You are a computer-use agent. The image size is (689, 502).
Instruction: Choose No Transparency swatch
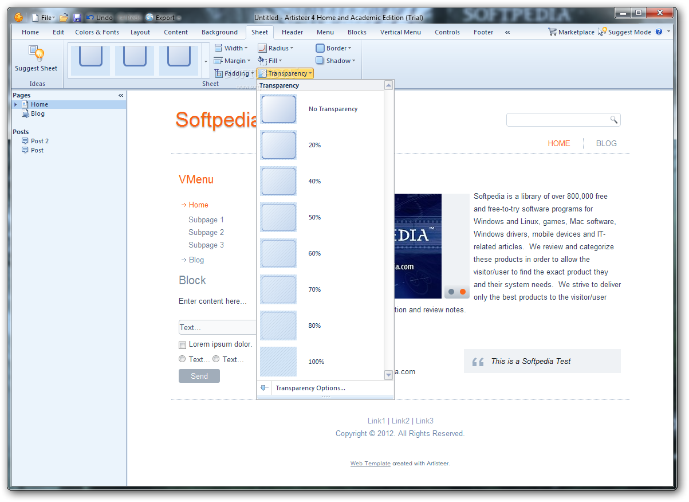pyautogui.click(x=278, y=109)
